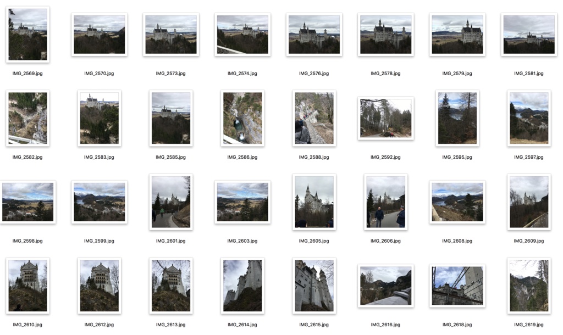Click the file name IMG_2605.jpg
The height and width of the screenshot is (335, 563).
[x=314, y=241]
